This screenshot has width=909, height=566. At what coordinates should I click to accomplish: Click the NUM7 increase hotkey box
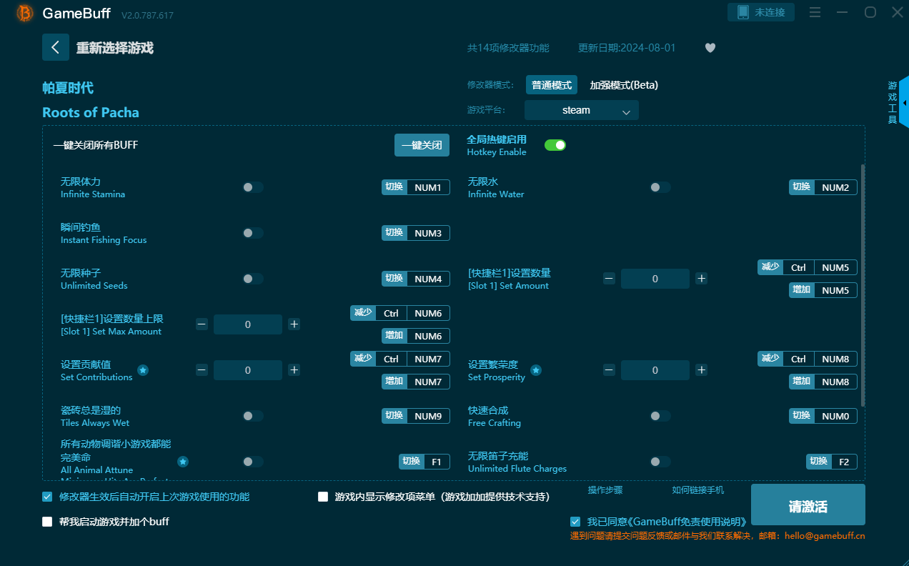point(416,382)
